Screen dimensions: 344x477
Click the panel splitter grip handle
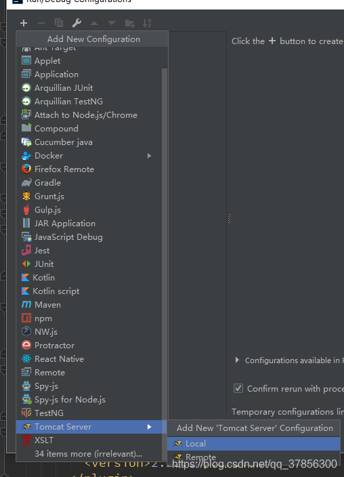229,218
